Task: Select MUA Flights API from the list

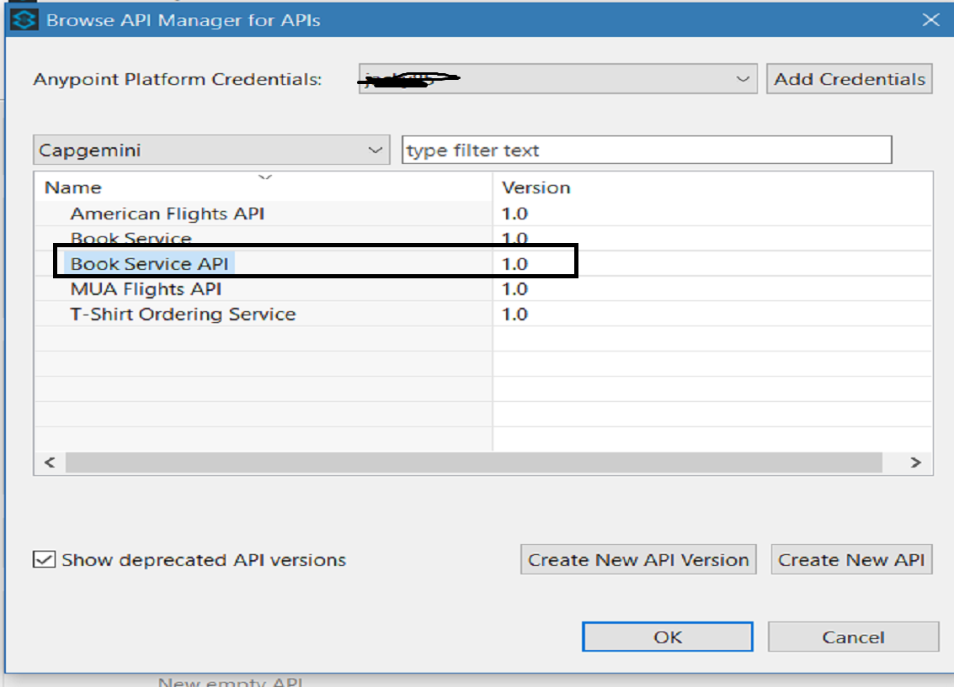Action: pos(146,289)
